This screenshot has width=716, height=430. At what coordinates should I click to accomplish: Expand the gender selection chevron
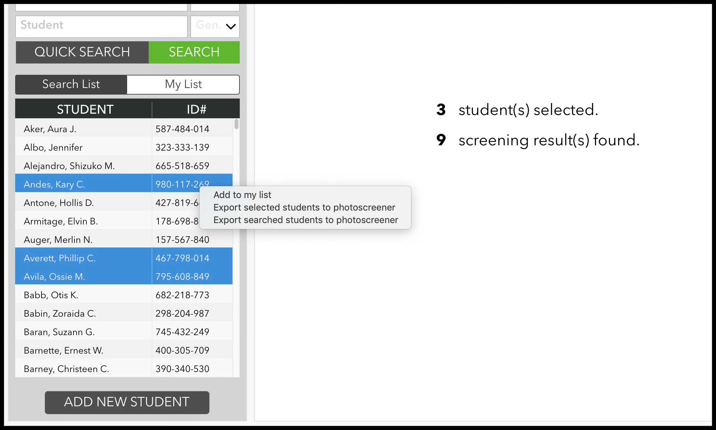pos(231,26)
